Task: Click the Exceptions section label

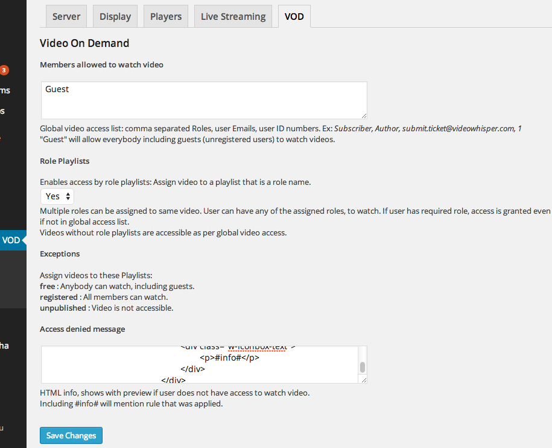Action: (x=59, y=254)
